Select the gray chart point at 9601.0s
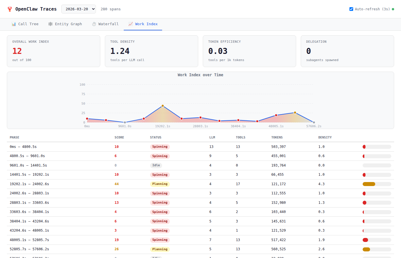Image resolution: width=401 pixels, height=258 pixels. [x=125, y=122]
